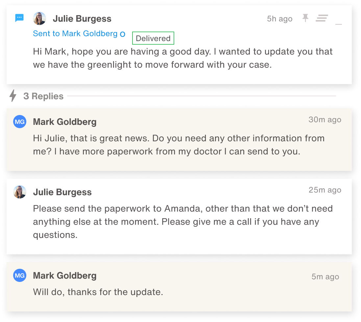
Task: Click the '5m ago' timestamp
Action: pos(325,277)
